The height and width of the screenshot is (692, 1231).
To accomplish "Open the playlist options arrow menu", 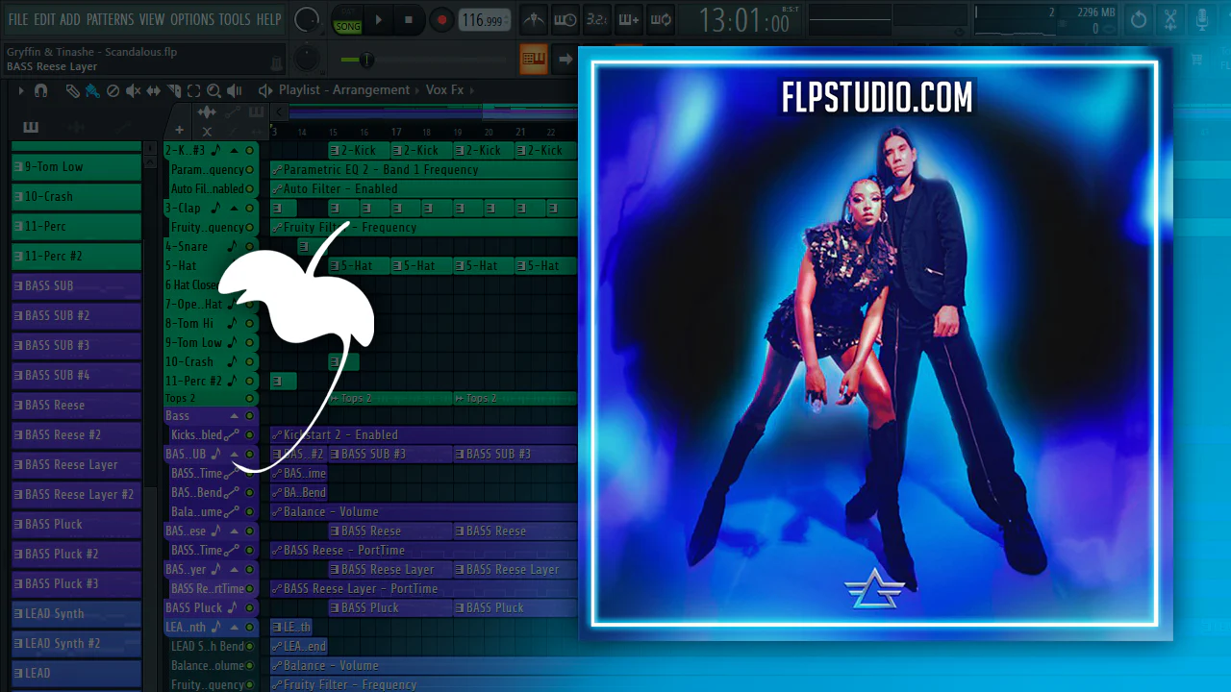I will (x=21, y=90).
